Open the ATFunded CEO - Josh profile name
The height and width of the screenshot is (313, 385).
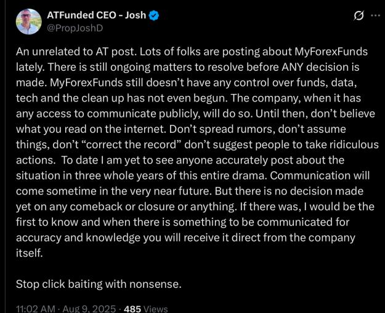pyautogui.click(x=97, y=15)
